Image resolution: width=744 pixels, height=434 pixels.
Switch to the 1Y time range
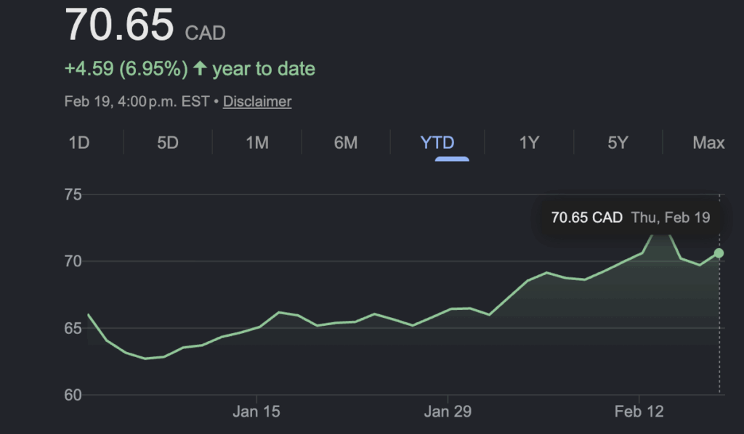pyautogui.click(x=530, y=143)
